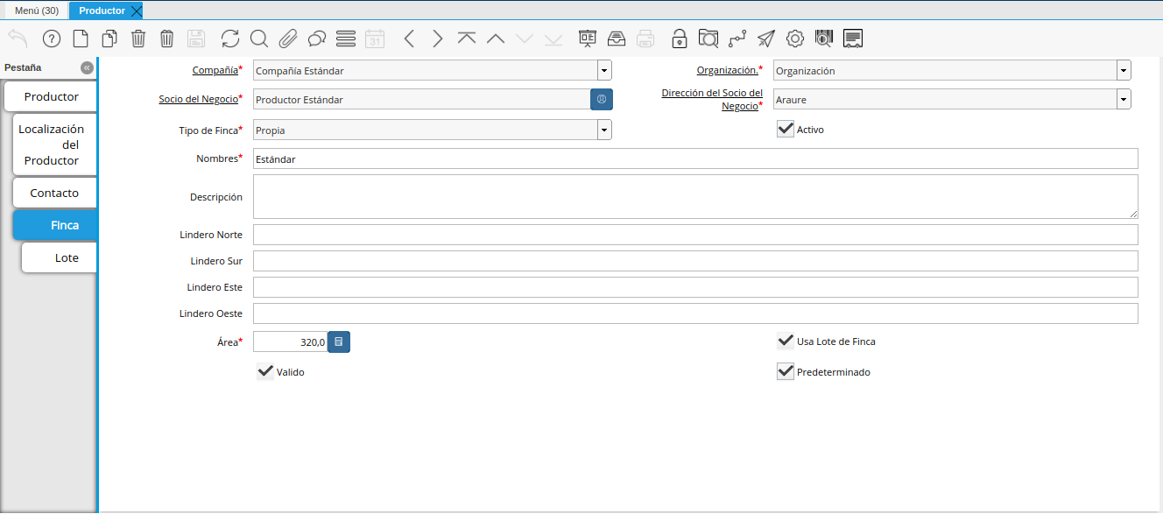The image size is (1163, 514).
Task: Click the Socio del Negocio field Productor Estándar
Action: [421, 100]
